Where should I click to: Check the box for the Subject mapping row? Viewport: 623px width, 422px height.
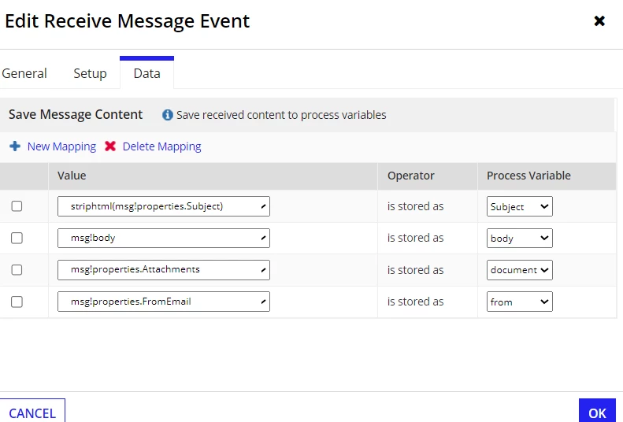[17, 206]
